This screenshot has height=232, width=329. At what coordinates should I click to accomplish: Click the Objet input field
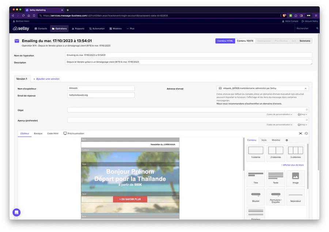(188, 110)
